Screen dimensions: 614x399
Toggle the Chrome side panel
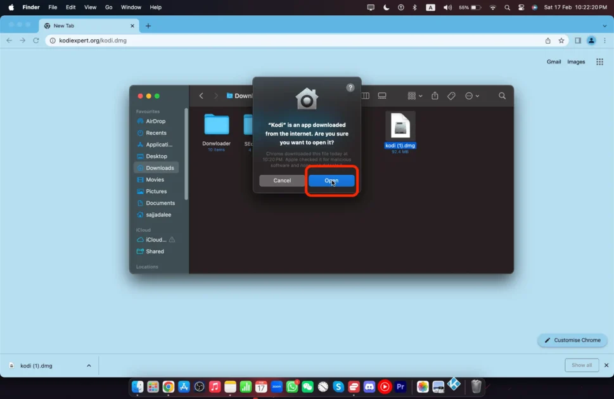click(x=577, y=40)
